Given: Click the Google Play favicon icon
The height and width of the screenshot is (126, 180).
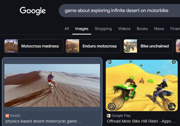Looking at the screenshot, I should pos(109,116).
